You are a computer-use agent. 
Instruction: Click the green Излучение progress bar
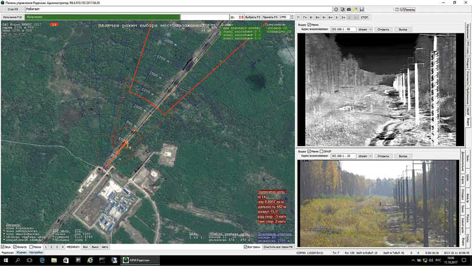[102, 17]
